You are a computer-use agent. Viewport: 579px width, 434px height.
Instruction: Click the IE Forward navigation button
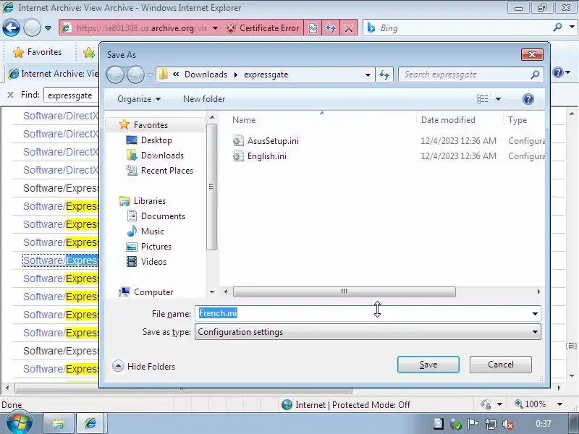(32, 27)
